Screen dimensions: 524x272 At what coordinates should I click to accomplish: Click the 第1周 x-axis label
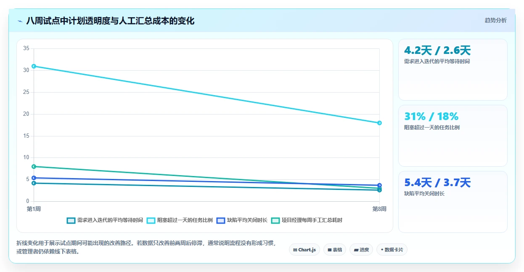click(34, 209)
